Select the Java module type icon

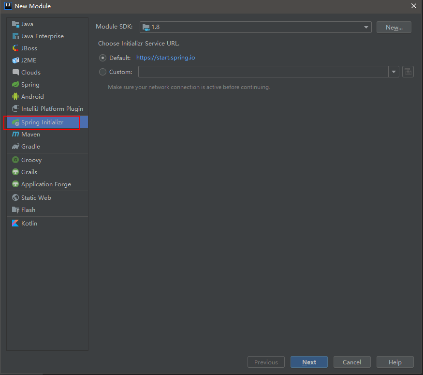coord(15,24)
